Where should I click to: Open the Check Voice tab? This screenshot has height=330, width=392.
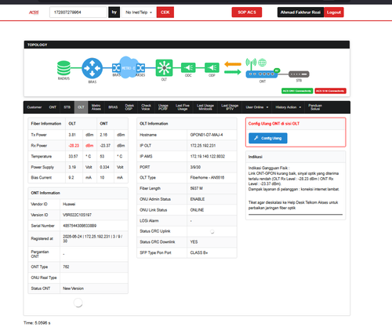coord(146,107)
